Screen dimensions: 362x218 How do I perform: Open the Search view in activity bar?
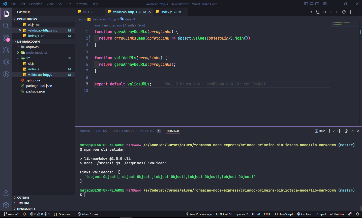coord(6,25)
